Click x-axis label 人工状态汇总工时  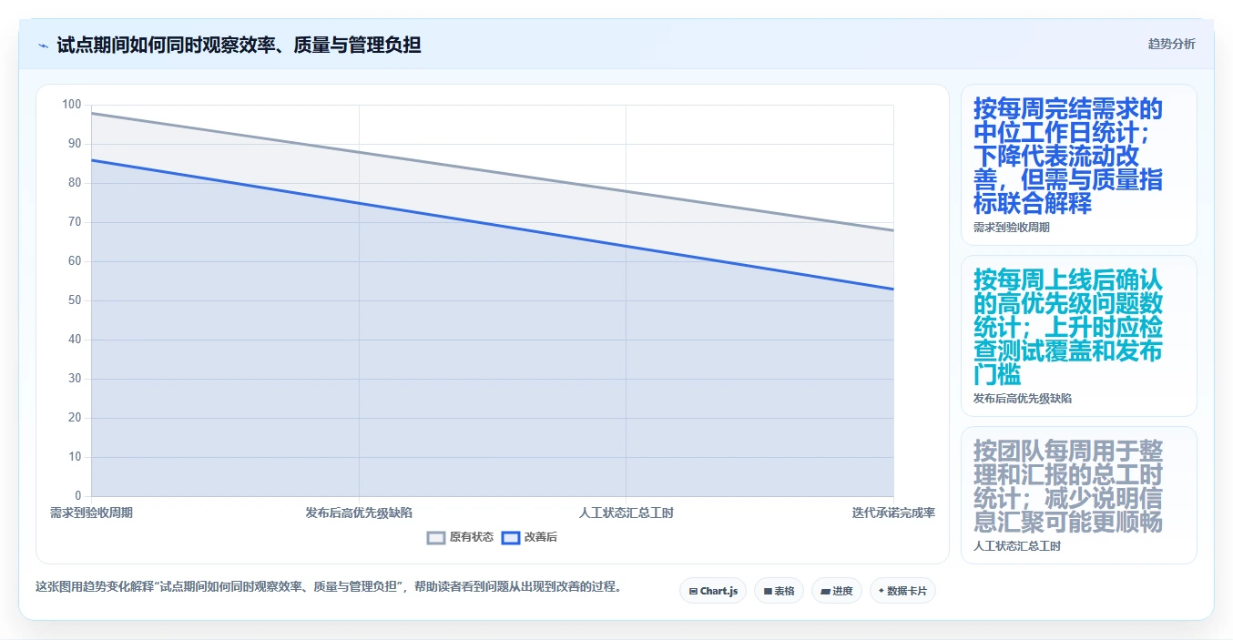pyautogui.click(x=626, y=513)
